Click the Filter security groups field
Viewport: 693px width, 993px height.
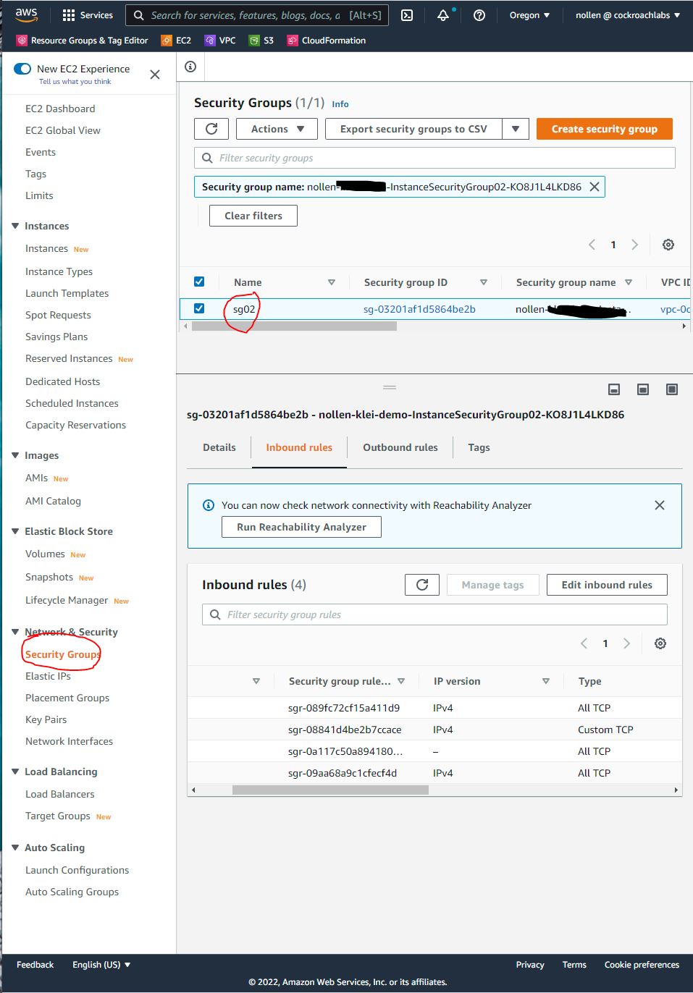tap(434, 158)
